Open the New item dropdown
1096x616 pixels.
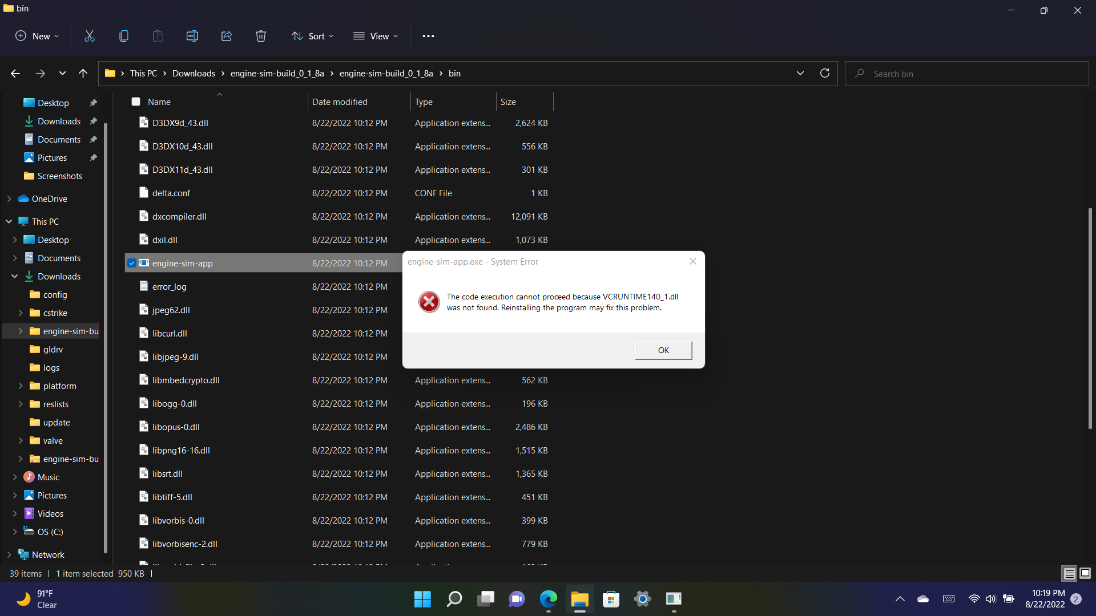coord(37,36)
